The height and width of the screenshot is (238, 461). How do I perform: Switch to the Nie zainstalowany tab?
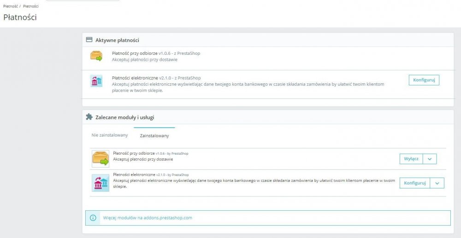coord(110,135)
